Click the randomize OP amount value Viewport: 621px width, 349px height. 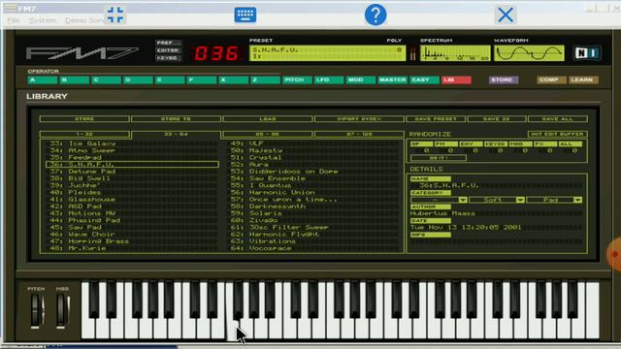coord(426,151)
